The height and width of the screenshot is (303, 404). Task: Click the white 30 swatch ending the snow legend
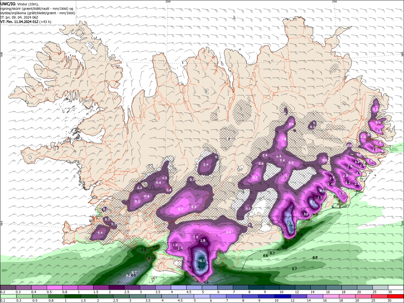(x=396, y=288)
